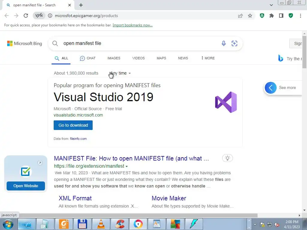307x230 pixels.
Task: Select the ALL results tab
Action: coord(61,58)
